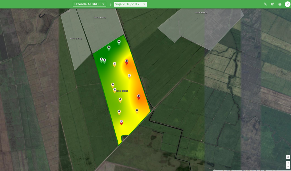
Task: Click the map book icon in header
Action: 273,4
